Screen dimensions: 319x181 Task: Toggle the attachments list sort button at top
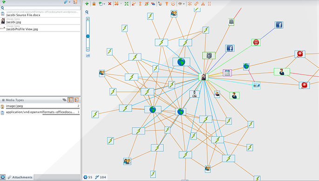click(75, 2)
